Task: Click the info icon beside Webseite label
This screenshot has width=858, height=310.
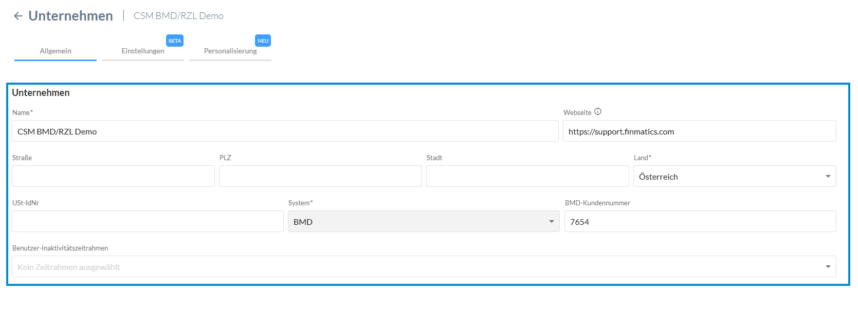Action: tap(597, 112)
